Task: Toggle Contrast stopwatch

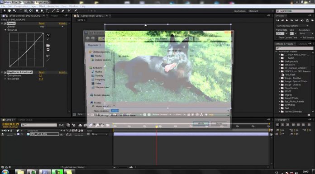Action: 9,79
